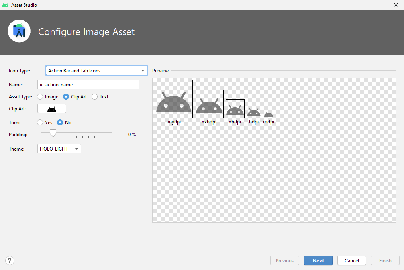Click the Padding slider handle
The width and height of the screenshot is (404, 270).
(53, 133)
